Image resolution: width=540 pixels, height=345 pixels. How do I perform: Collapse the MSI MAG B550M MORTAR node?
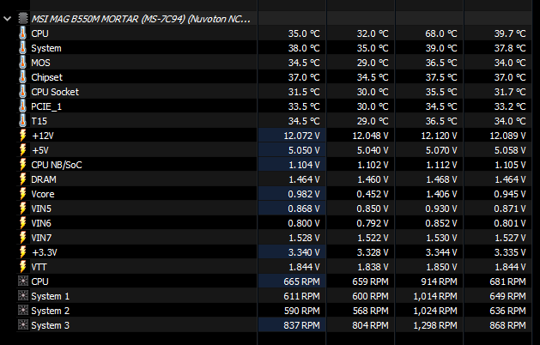(7, 19)
